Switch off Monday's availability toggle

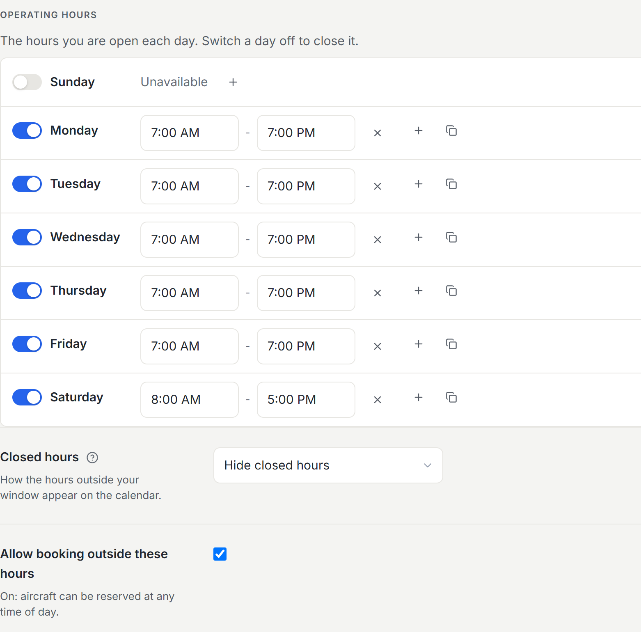pyautogui.click(x=27, y=131)
